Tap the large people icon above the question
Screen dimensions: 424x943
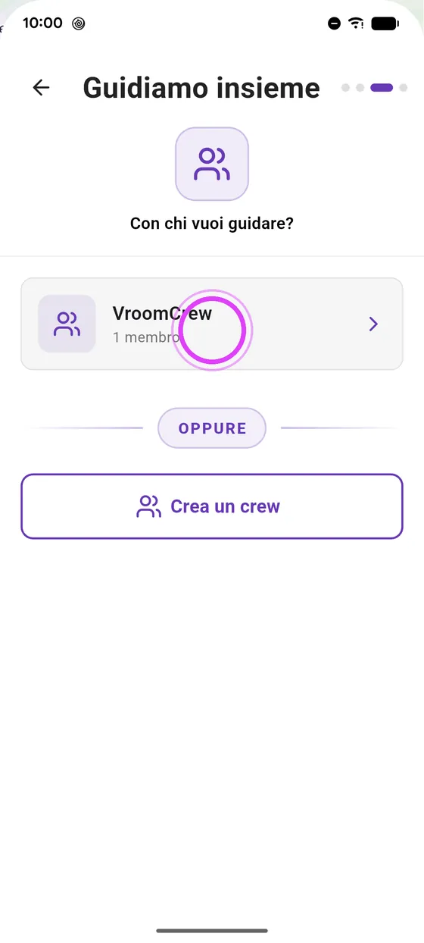pos(212,164)
